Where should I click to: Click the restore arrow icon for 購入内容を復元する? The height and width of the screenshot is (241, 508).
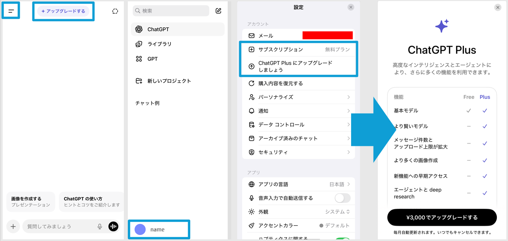(252, 84)
